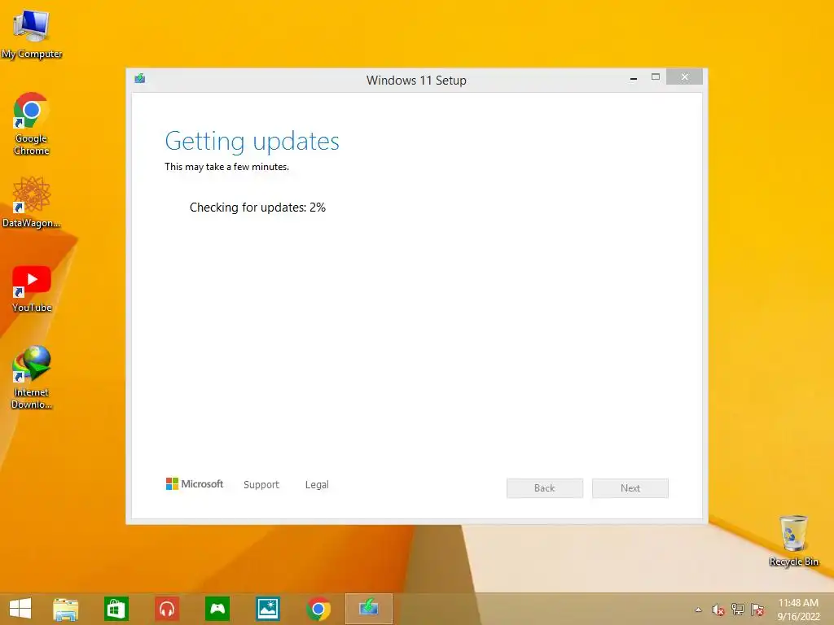Open the Recycle Bin
The height and width of the screenshot is (625, 834).
point(793,540)
